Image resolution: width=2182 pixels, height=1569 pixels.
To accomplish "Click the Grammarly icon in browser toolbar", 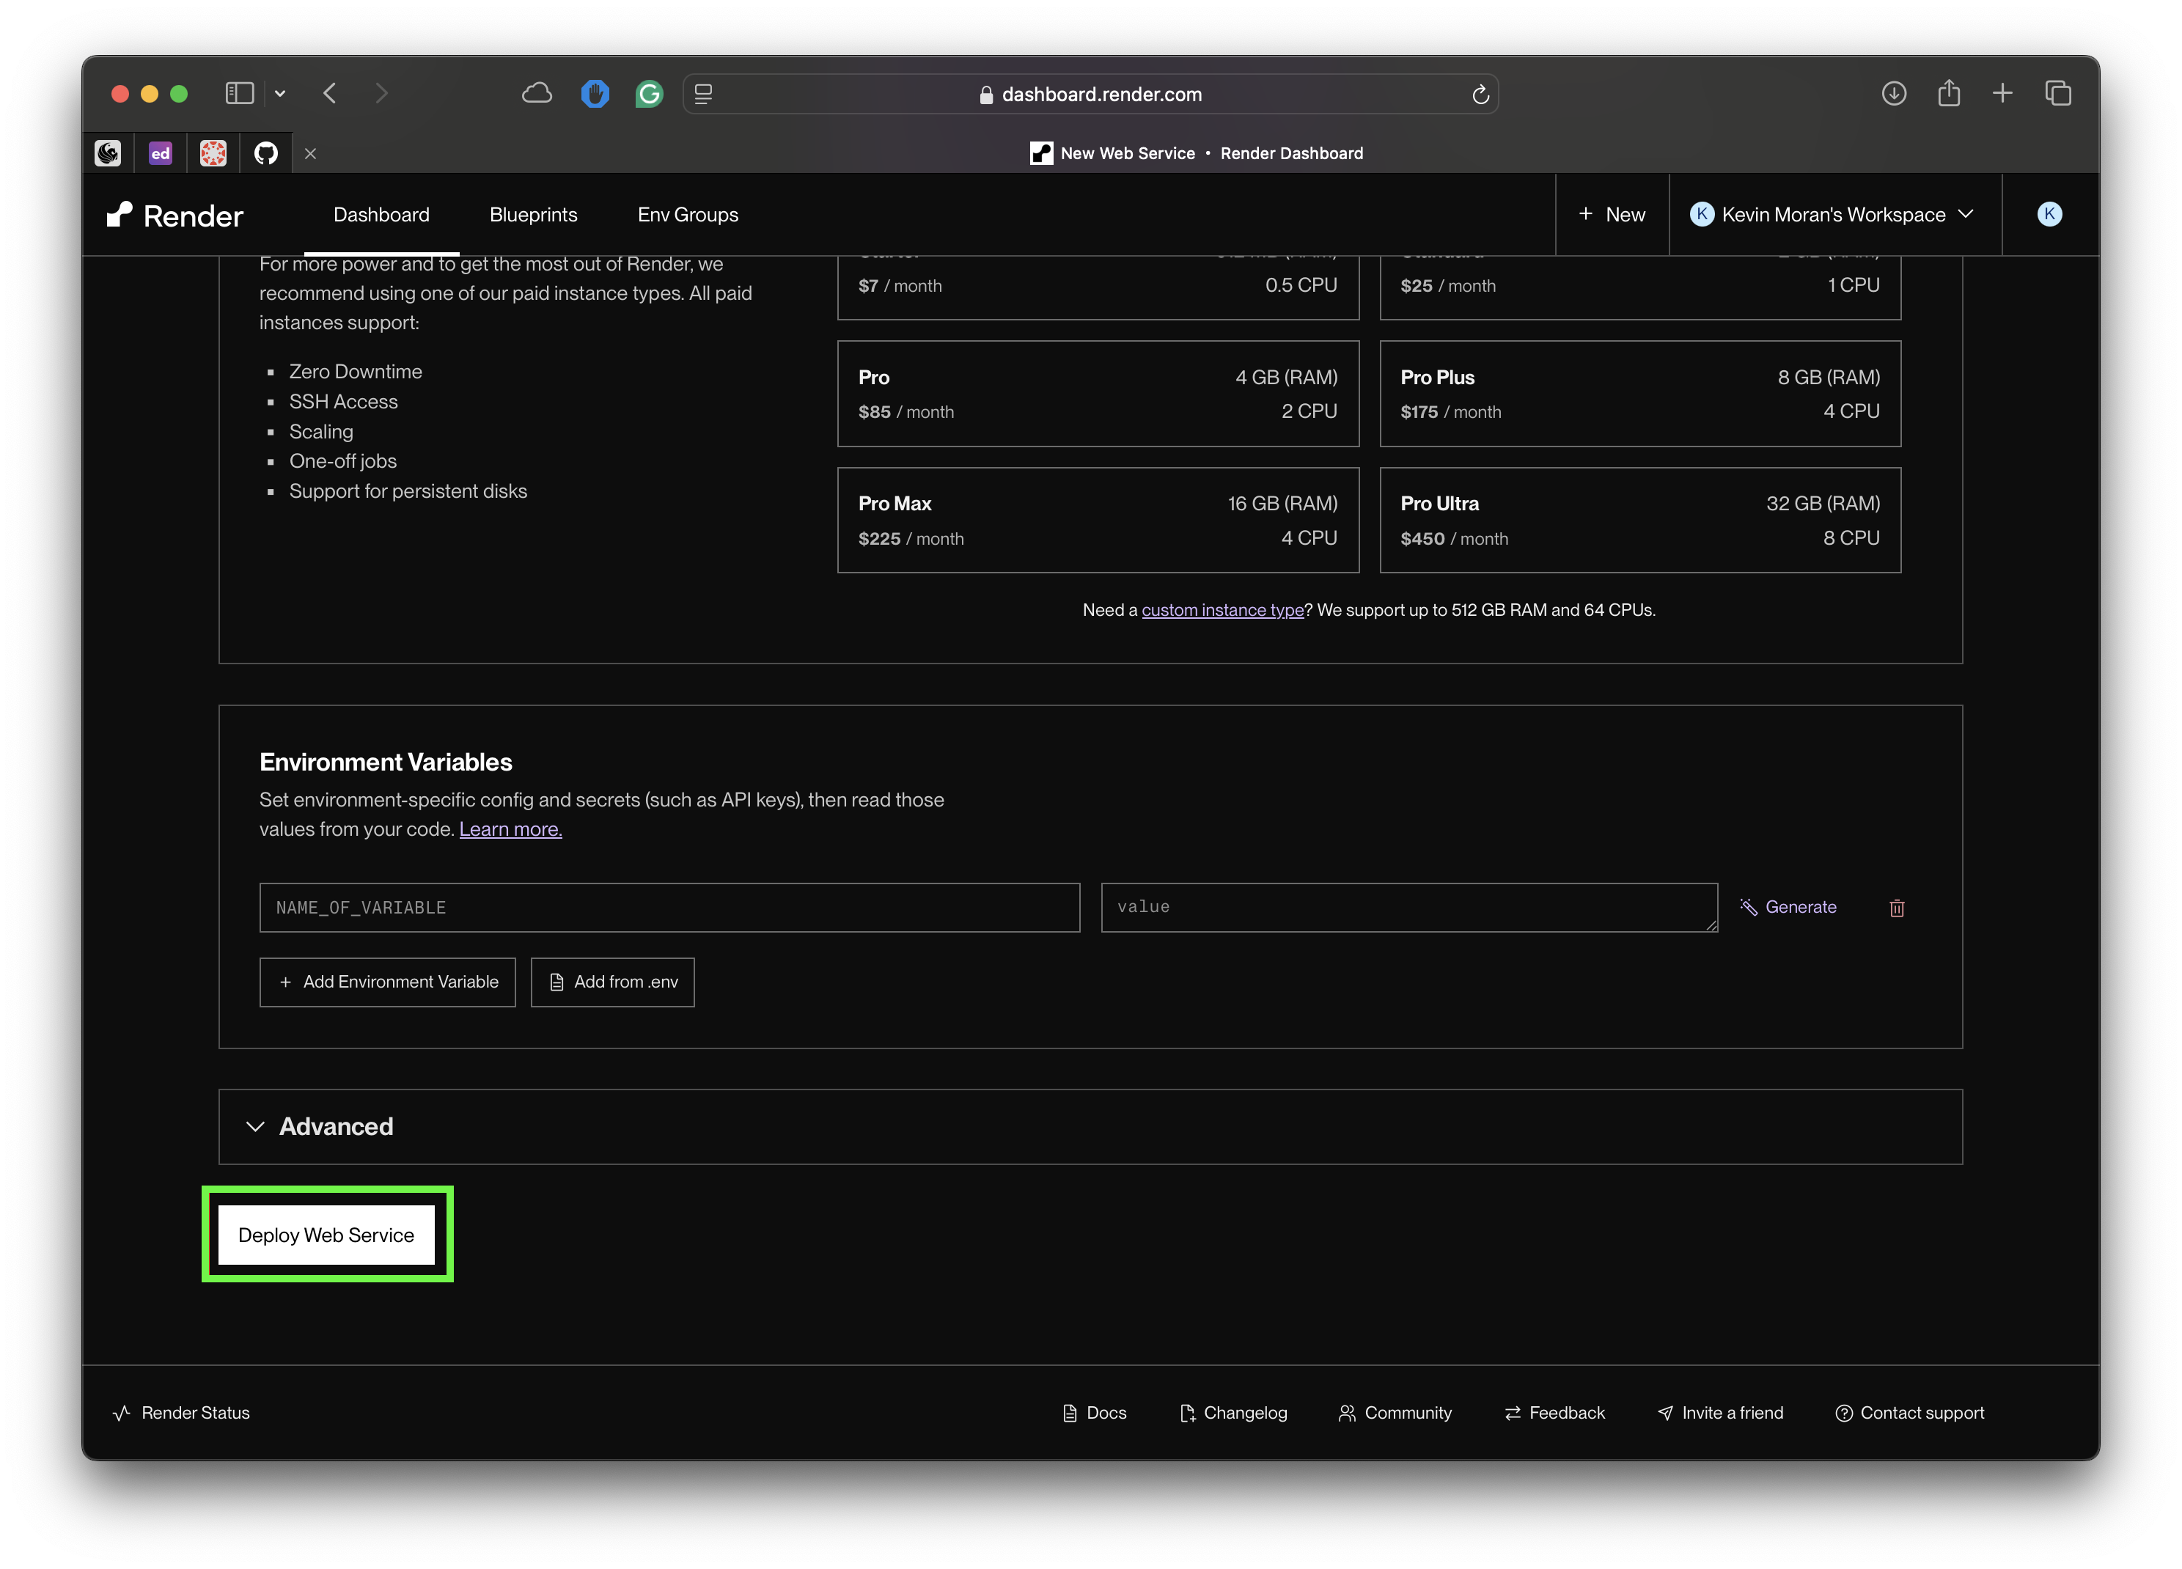I will pos(650,93).
